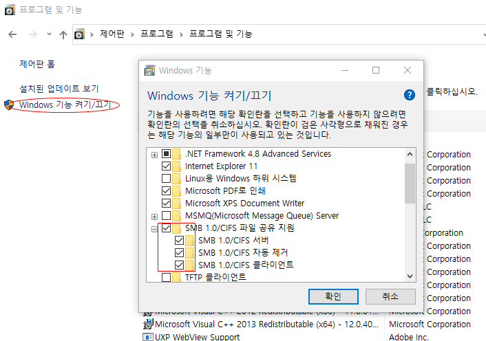Open the help icon in Windows Features dialog
486x341 pixels.
coord(409,95)
